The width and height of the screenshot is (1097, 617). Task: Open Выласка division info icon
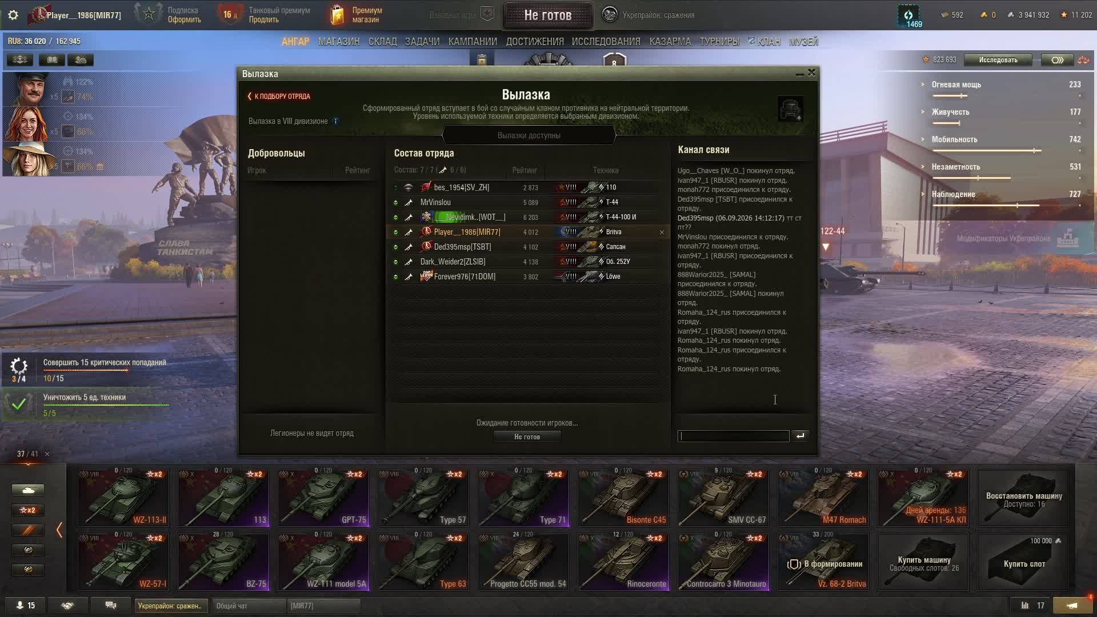point(336,121)
